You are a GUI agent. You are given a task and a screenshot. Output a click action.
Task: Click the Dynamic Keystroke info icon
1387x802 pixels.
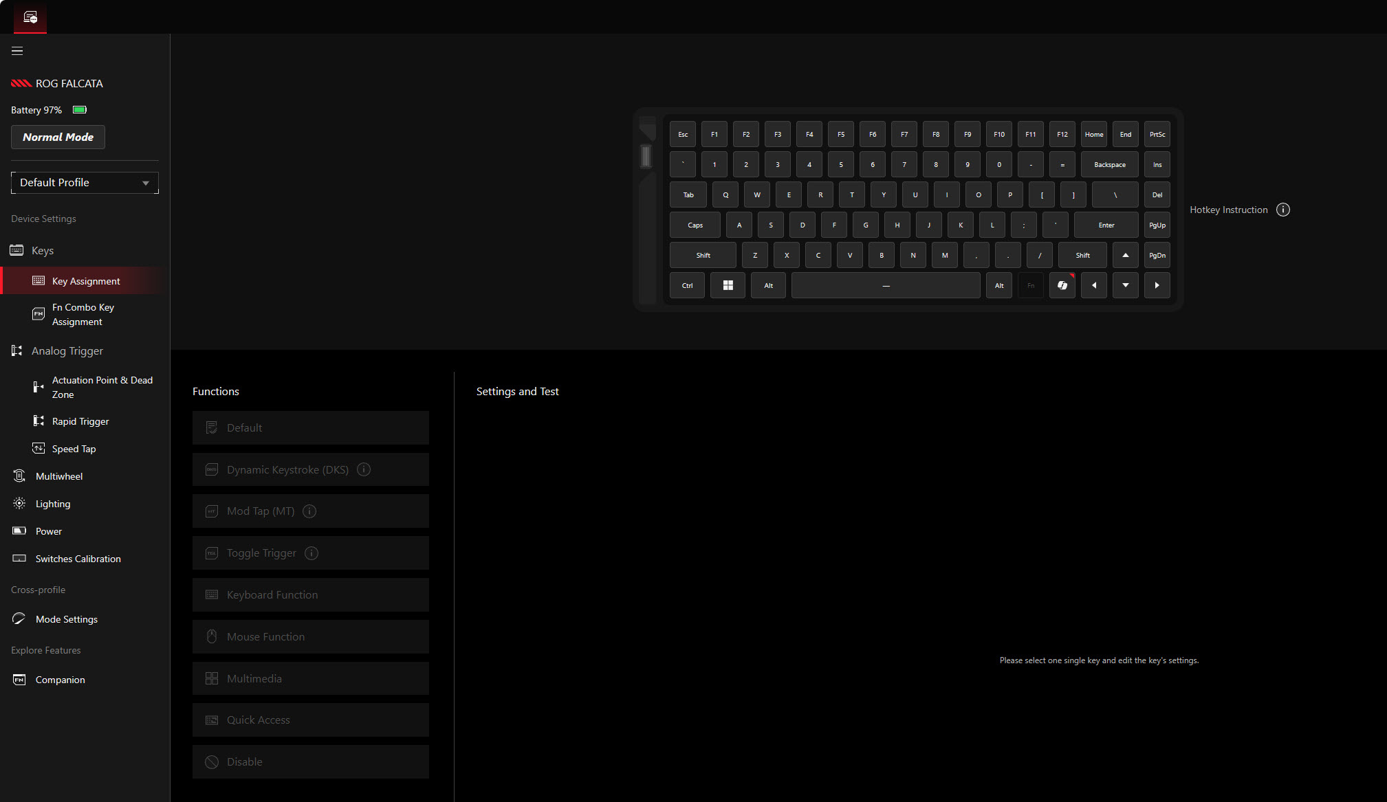tap(364, 469)
